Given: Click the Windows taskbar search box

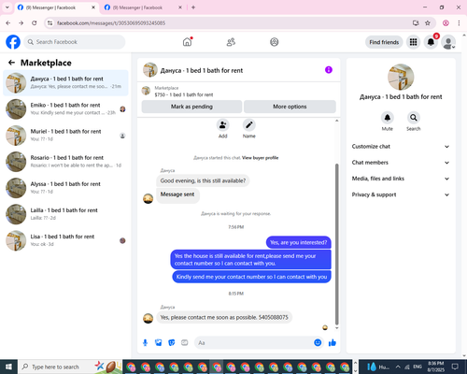Looking at the screenshot, I should (x=70, y=367).
